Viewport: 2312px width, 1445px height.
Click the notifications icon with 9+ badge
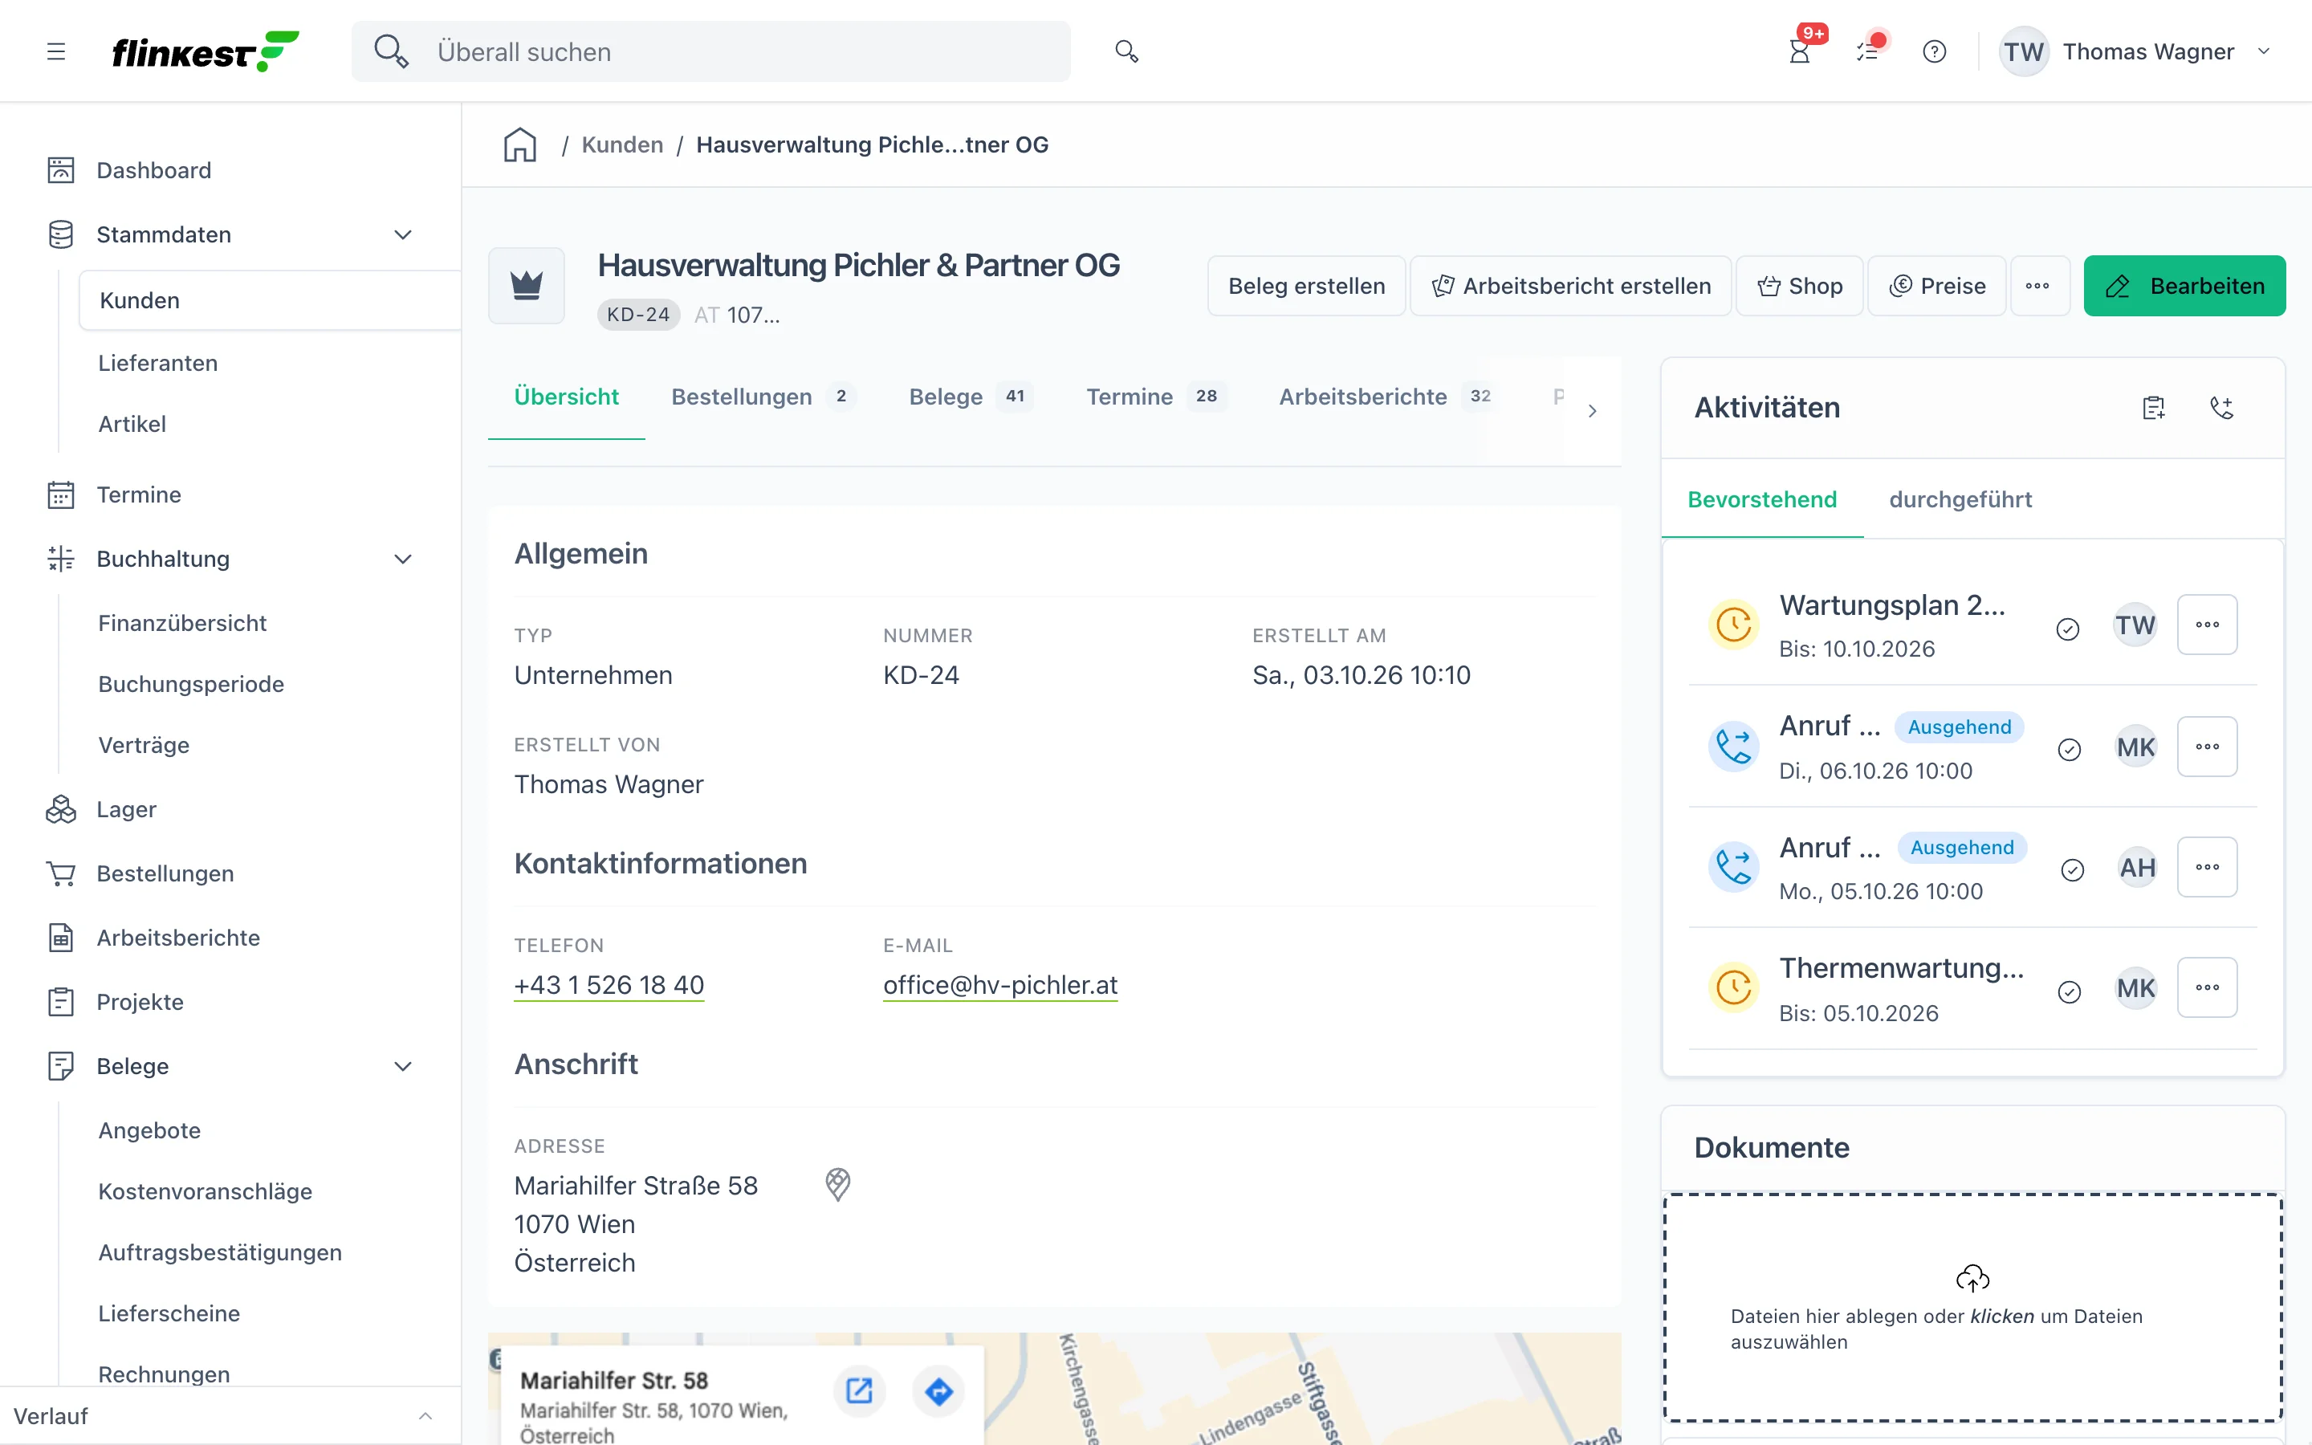1800,51
